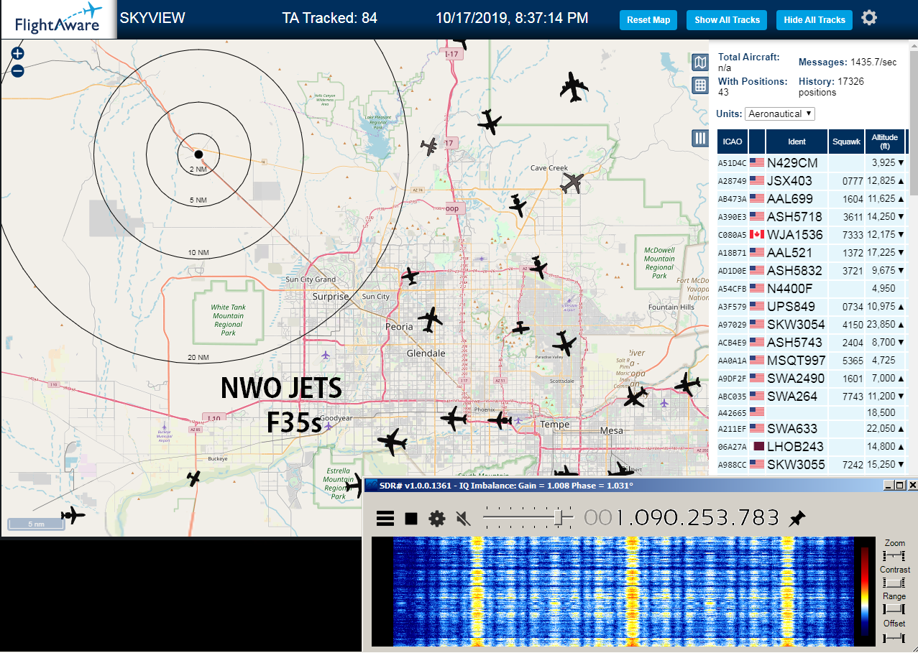
Task: Click the aircraft icon above the scale bar
Action: coord(73,515)
